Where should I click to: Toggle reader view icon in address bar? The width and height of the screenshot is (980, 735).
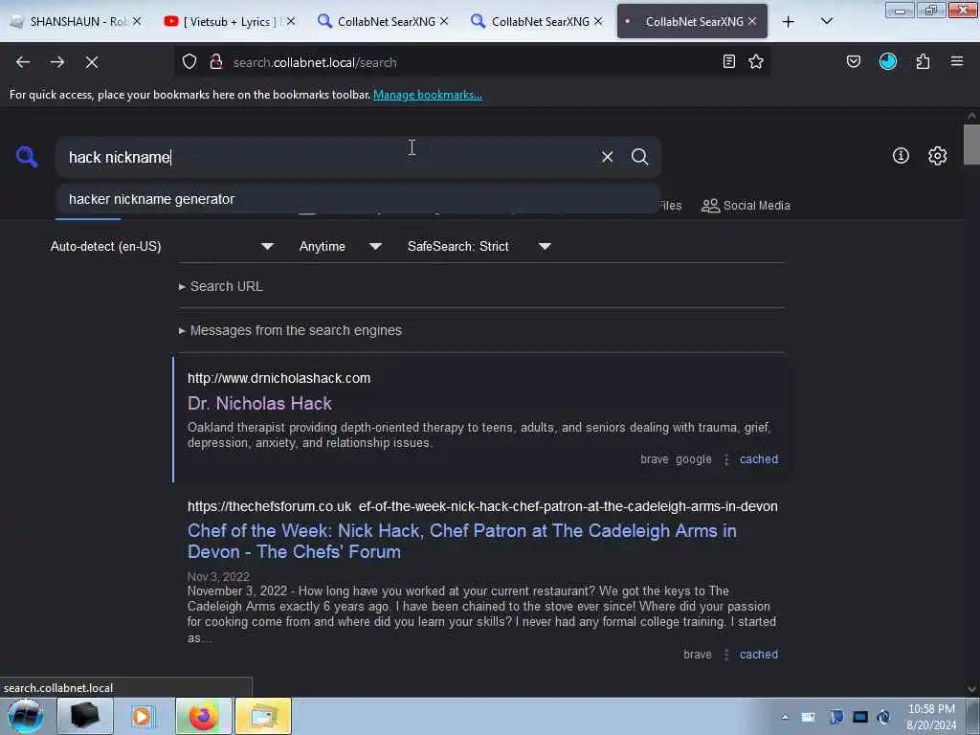[728, 61]
